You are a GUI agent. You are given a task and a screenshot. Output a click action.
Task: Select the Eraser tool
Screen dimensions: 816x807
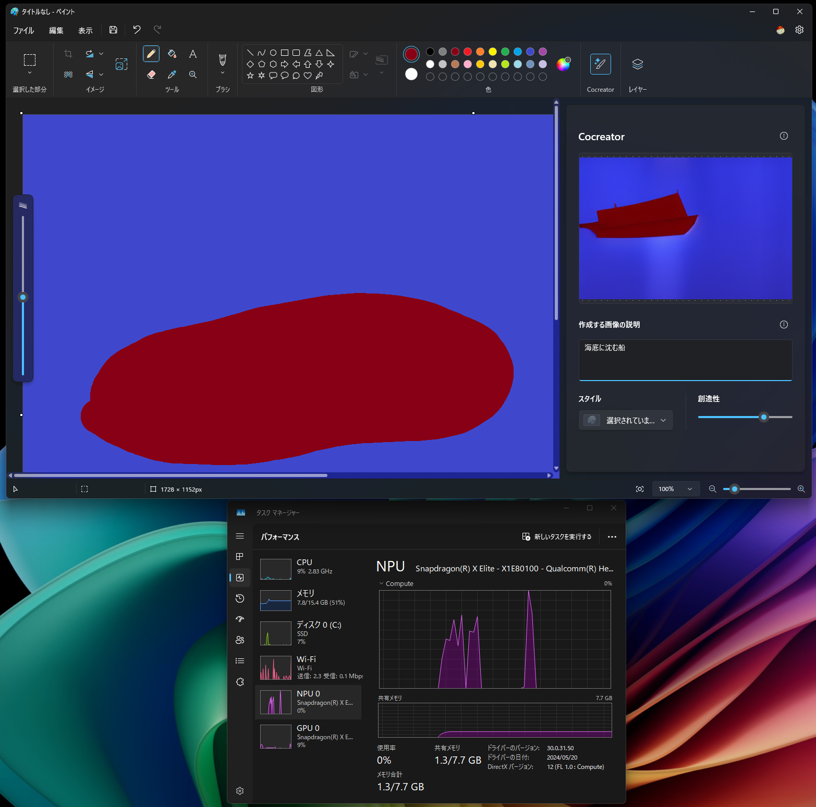coord(151,75)
